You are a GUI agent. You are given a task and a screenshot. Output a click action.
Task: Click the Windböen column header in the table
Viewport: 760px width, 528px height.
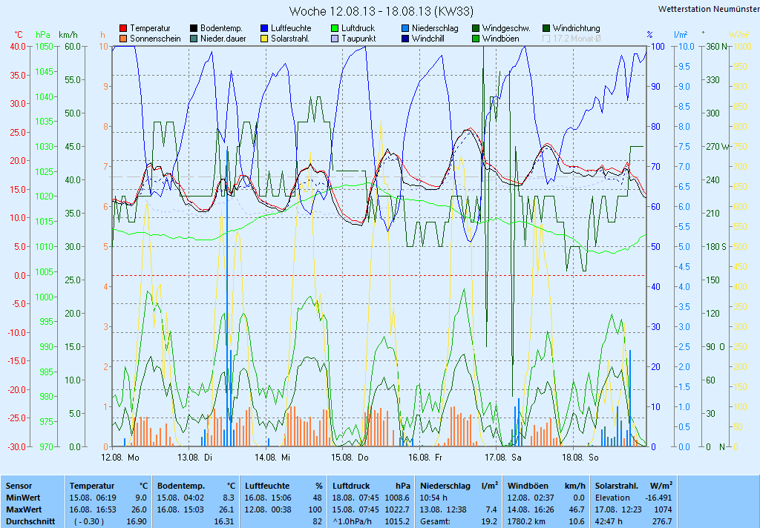[528, 486]
